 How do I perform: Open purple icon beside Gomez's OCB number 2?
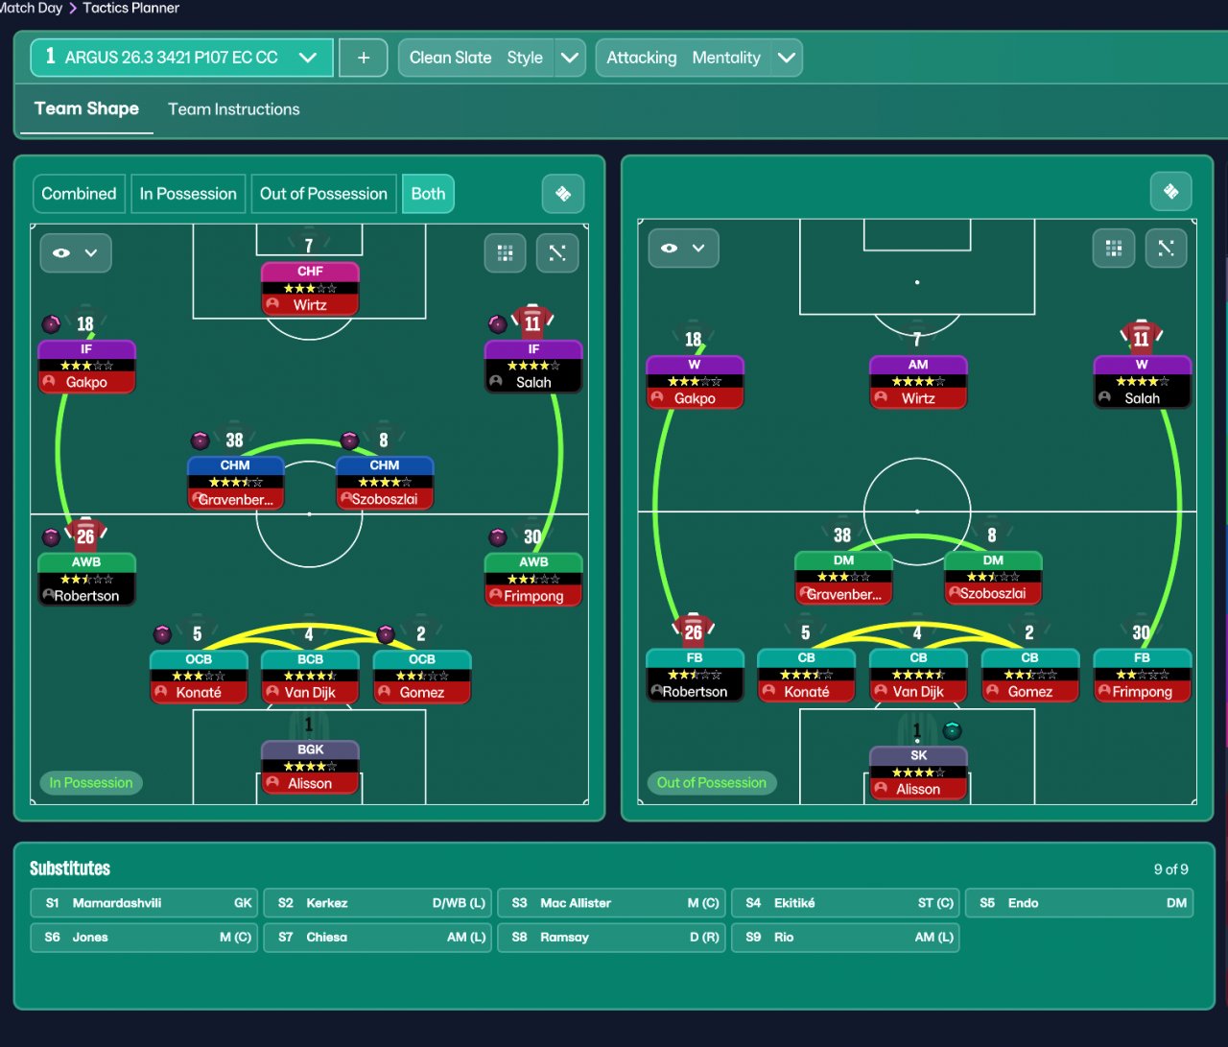click(x=387, y=634)
